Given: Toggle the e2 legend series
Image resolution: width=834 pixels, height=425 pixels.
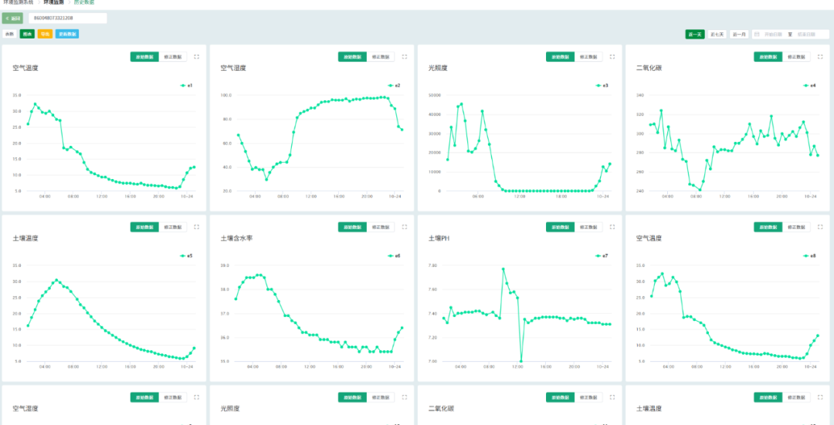Looking at the screenshot, I should coord(394,86).
